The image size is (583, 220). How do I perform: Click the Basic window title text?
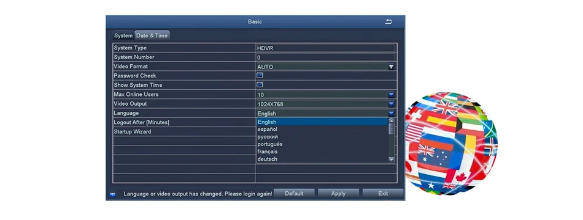click(255, 22)
